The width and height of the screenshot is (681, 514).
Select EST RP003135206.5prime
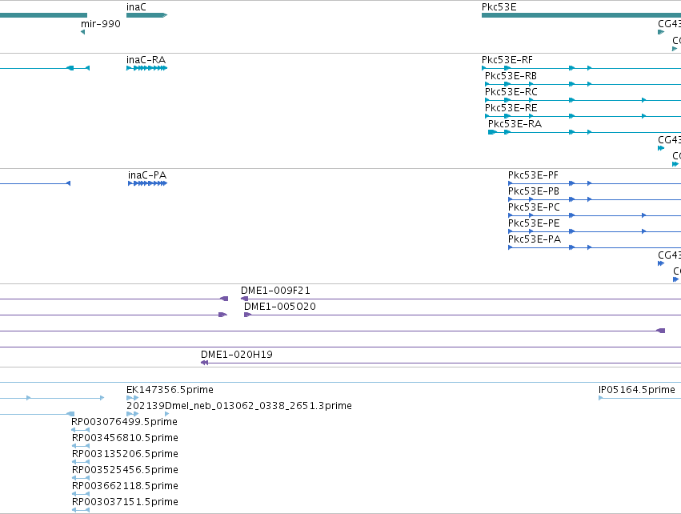[x=125, y=454]
